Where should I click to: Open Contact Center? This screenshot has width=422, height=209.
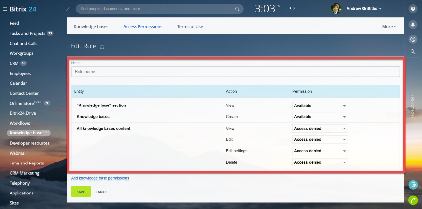[24, 93]
